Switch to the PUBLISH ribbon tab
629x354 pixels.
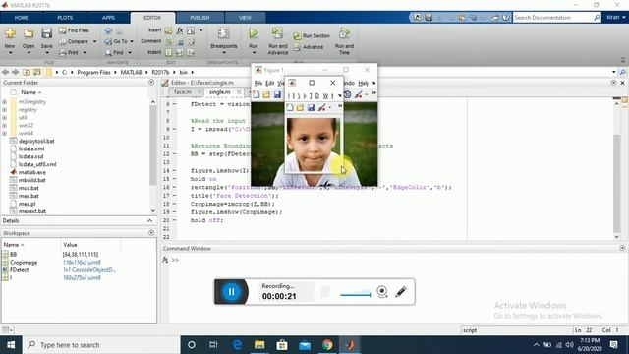200,18
